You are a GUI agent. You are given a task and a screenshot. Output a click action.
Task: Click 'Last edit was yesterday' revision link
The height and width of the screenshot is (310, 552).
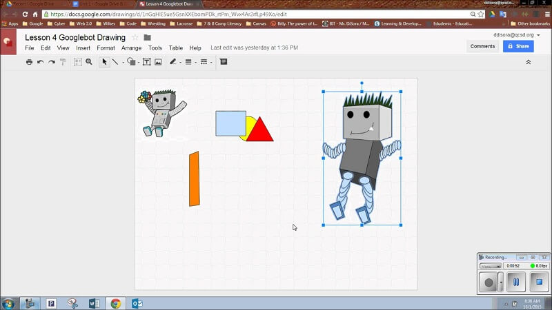[254, 48]
